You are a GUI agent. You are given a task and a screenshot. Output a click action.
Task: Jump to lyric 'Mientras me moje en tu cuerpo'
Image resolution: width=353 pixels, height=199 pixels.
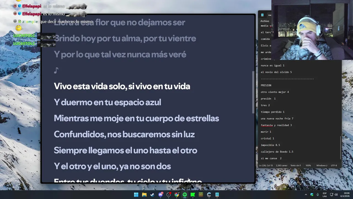[x=136, y=118]
